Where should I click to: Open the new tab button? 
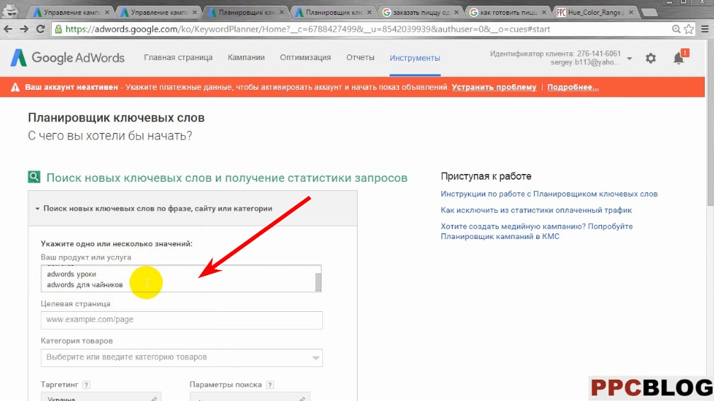click(650, 12)
